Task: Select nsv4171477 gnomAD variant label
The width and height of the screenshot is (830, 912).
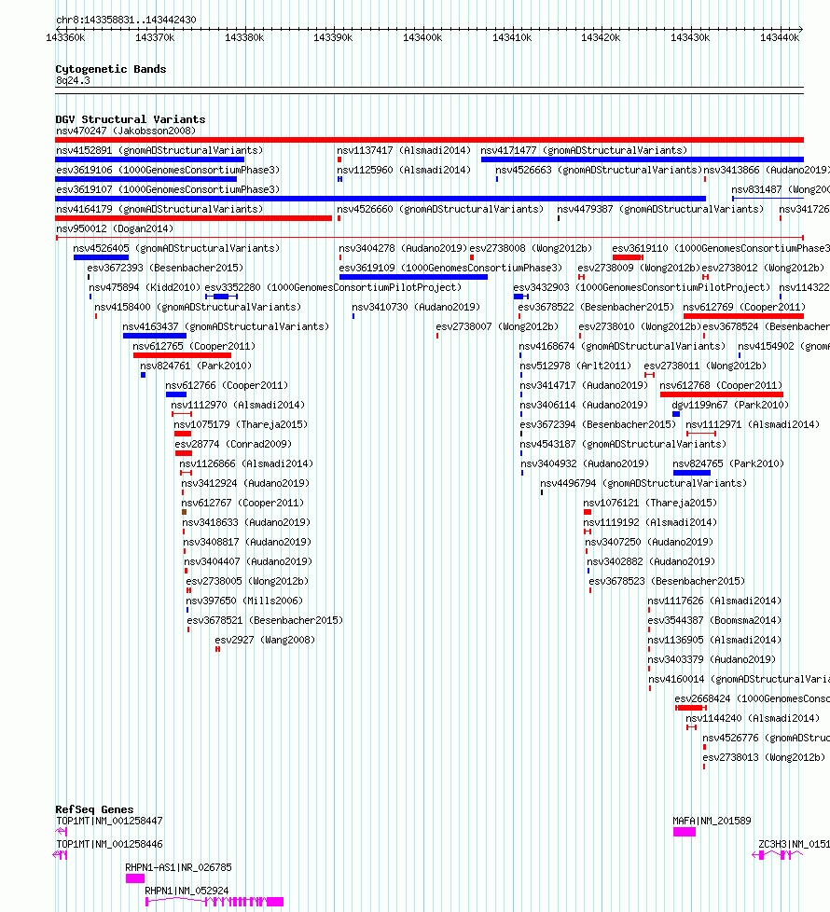Action: (x=584, y=151)
